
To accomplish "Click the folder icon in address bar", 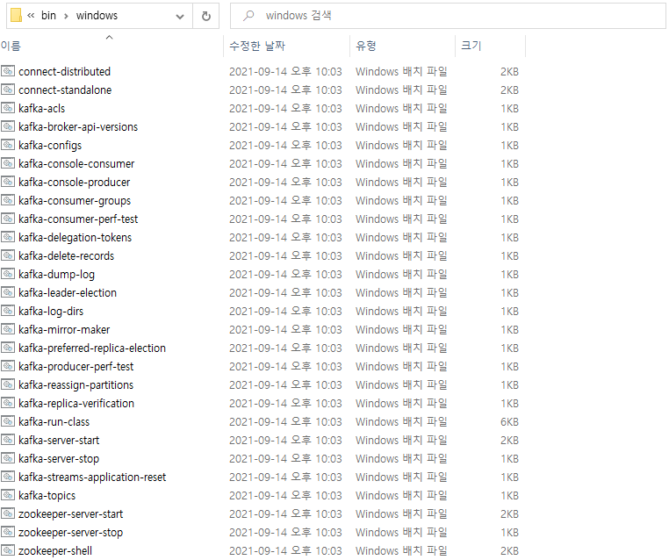I will (16, 15).
